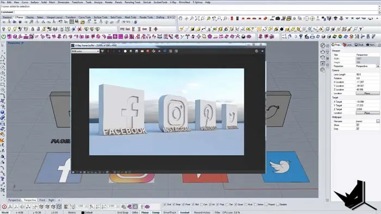This screenshot has width=381, height=214.
Task: Click the padlock Lock objects icon
Action: [33, 29]
